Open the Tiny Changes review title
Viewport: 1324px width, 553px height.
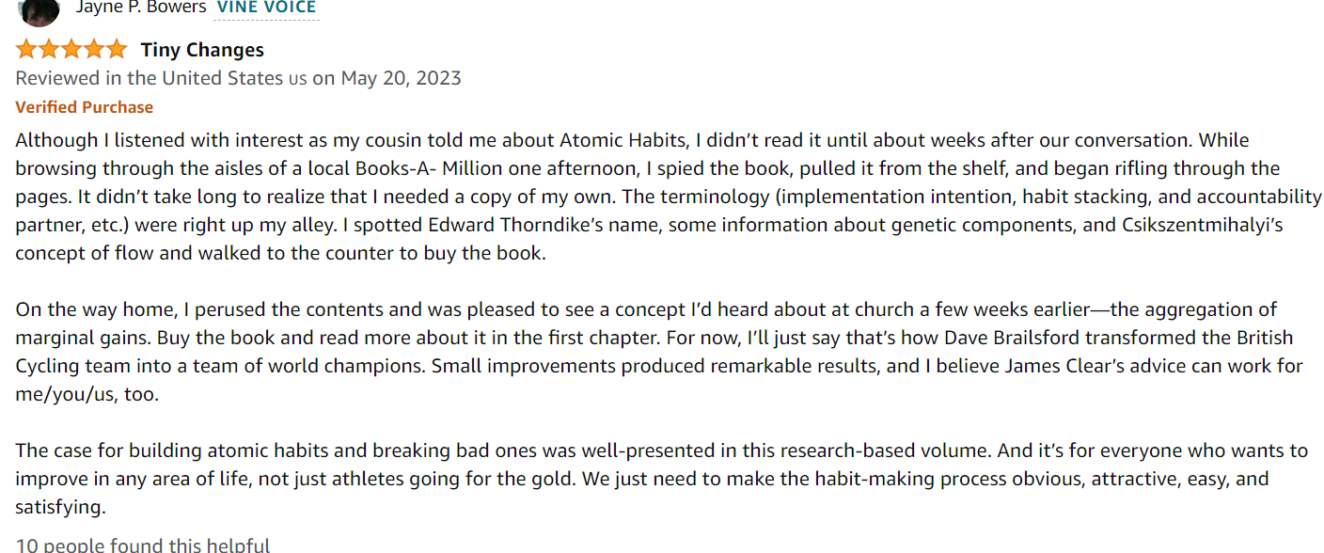point(202,50)
